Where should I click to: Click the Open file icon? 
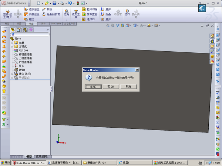coord(47,3)
